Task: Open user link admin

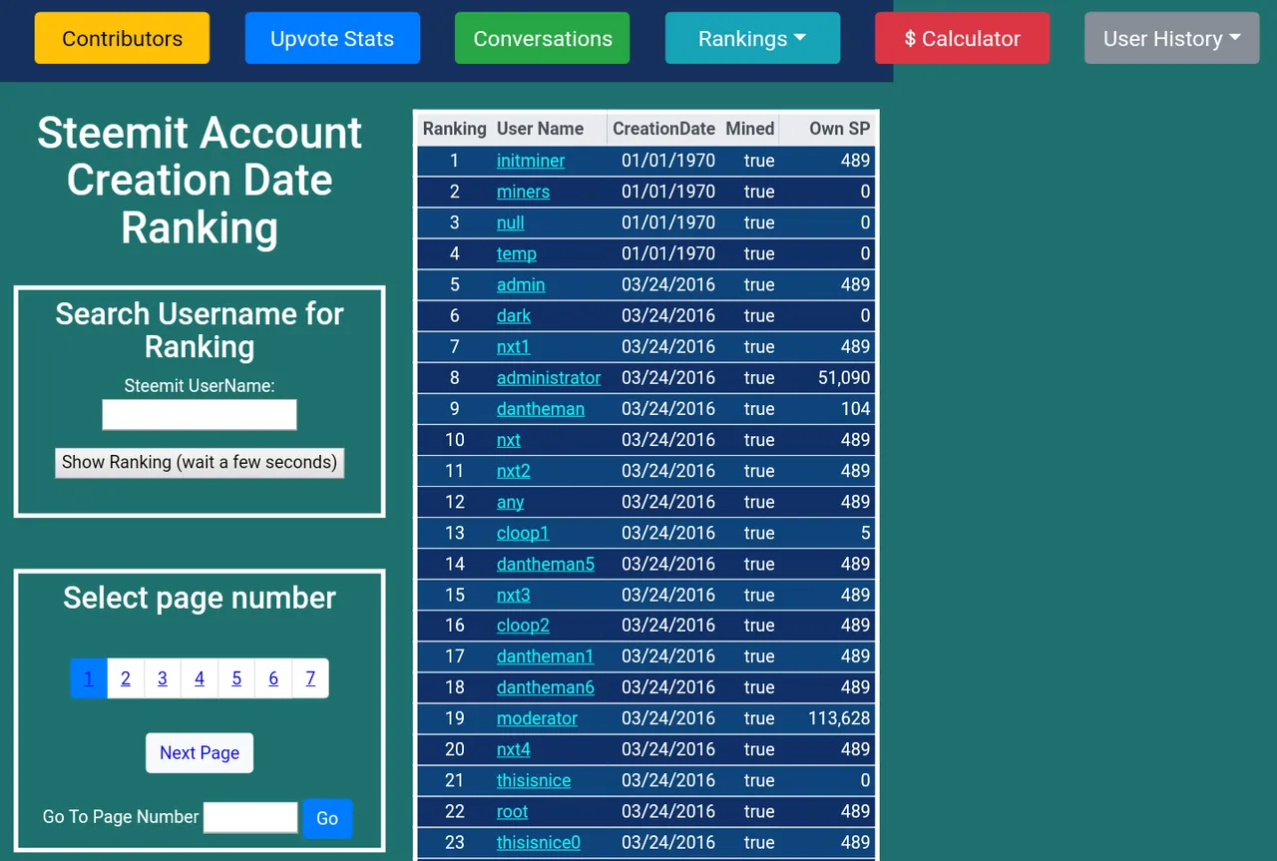Action: click(521, 284)
